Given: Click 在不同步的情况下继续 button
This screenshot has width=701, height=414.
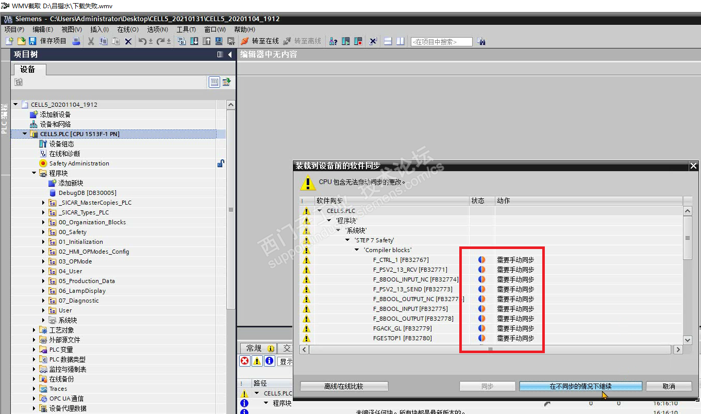Looking at the screenshot, I should [580, 386].
